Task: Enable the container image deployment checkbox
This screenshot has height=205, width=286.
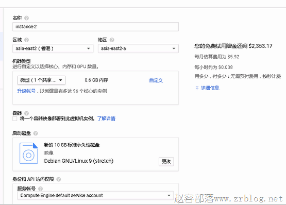Action: pos(15,119)
